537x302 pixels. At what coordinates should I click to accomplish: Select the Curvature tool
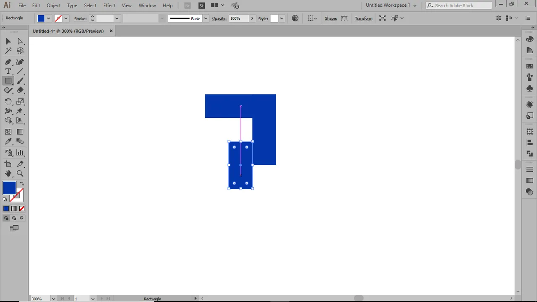click(20, 62)
